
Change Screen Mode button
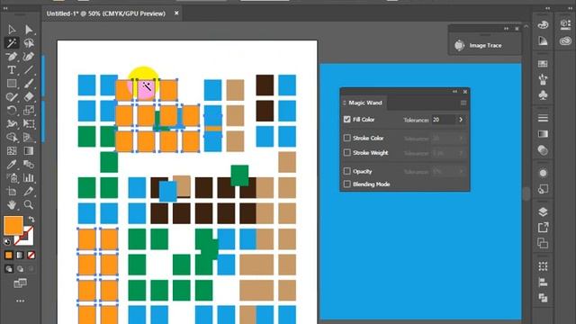click(20, 283)
